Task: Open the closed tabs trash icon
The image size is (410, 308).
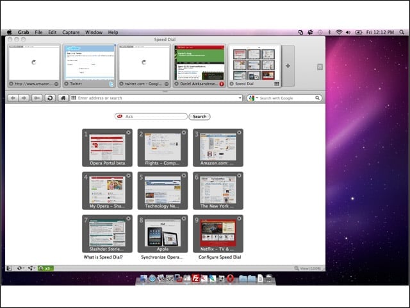Action: (320, 67)
